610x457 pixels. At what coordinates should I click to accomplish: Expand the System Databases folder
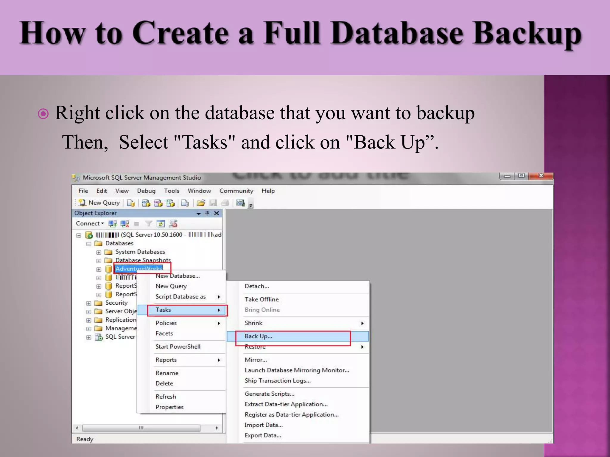tap(99, 252)
